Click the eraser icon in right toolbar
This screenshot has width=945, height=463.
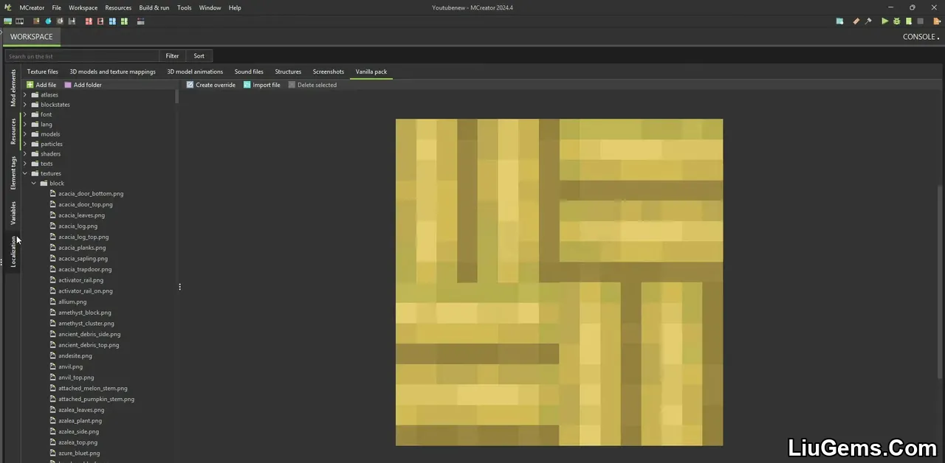pyautogui.click(x=856, y=21)
